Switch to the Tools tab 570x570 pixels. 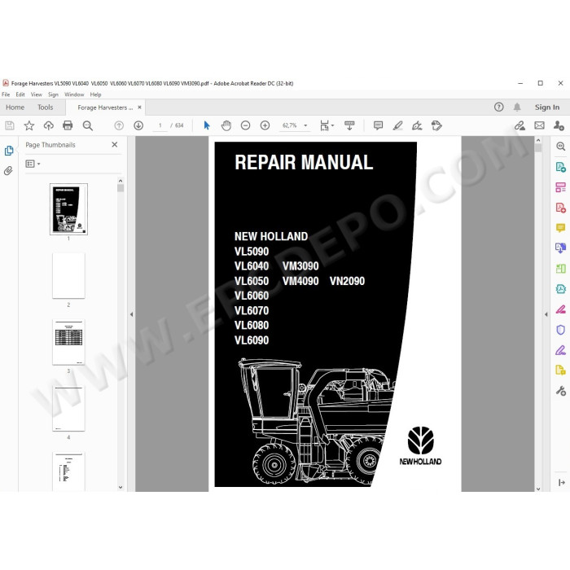coord(45,107)
